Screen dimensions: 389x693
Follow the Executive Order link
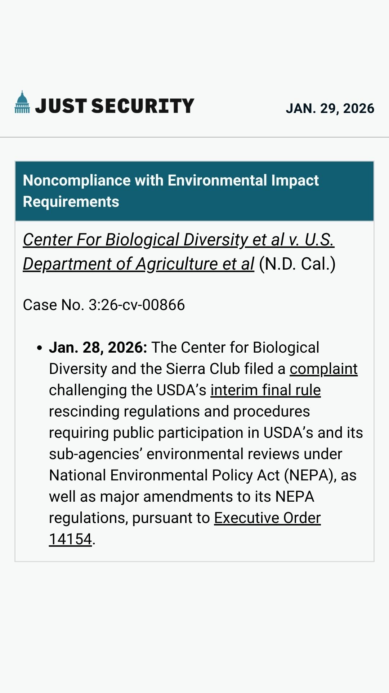(x=267, y=518)
